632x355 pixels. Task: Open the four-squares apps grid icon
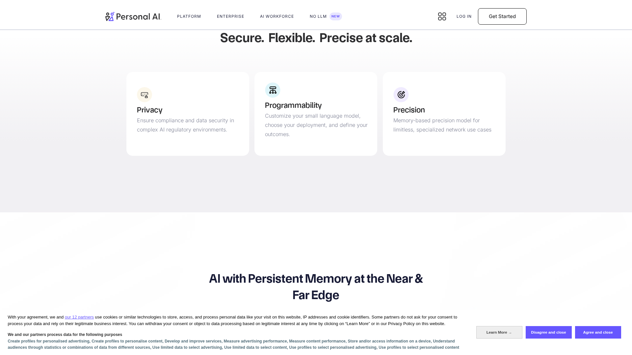(x=442, y=16)
